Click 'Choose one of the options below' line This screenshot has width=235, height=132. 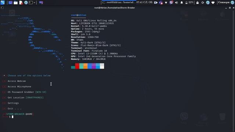pyautogui.click(x=29, y=76)
